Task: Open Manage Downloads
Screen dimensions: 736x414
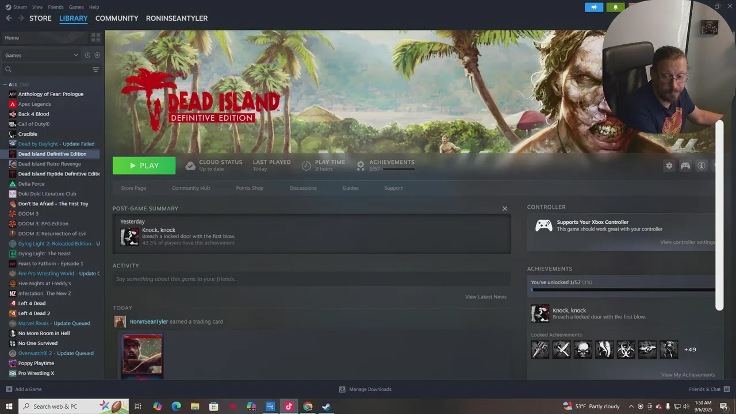Action: 365,389
